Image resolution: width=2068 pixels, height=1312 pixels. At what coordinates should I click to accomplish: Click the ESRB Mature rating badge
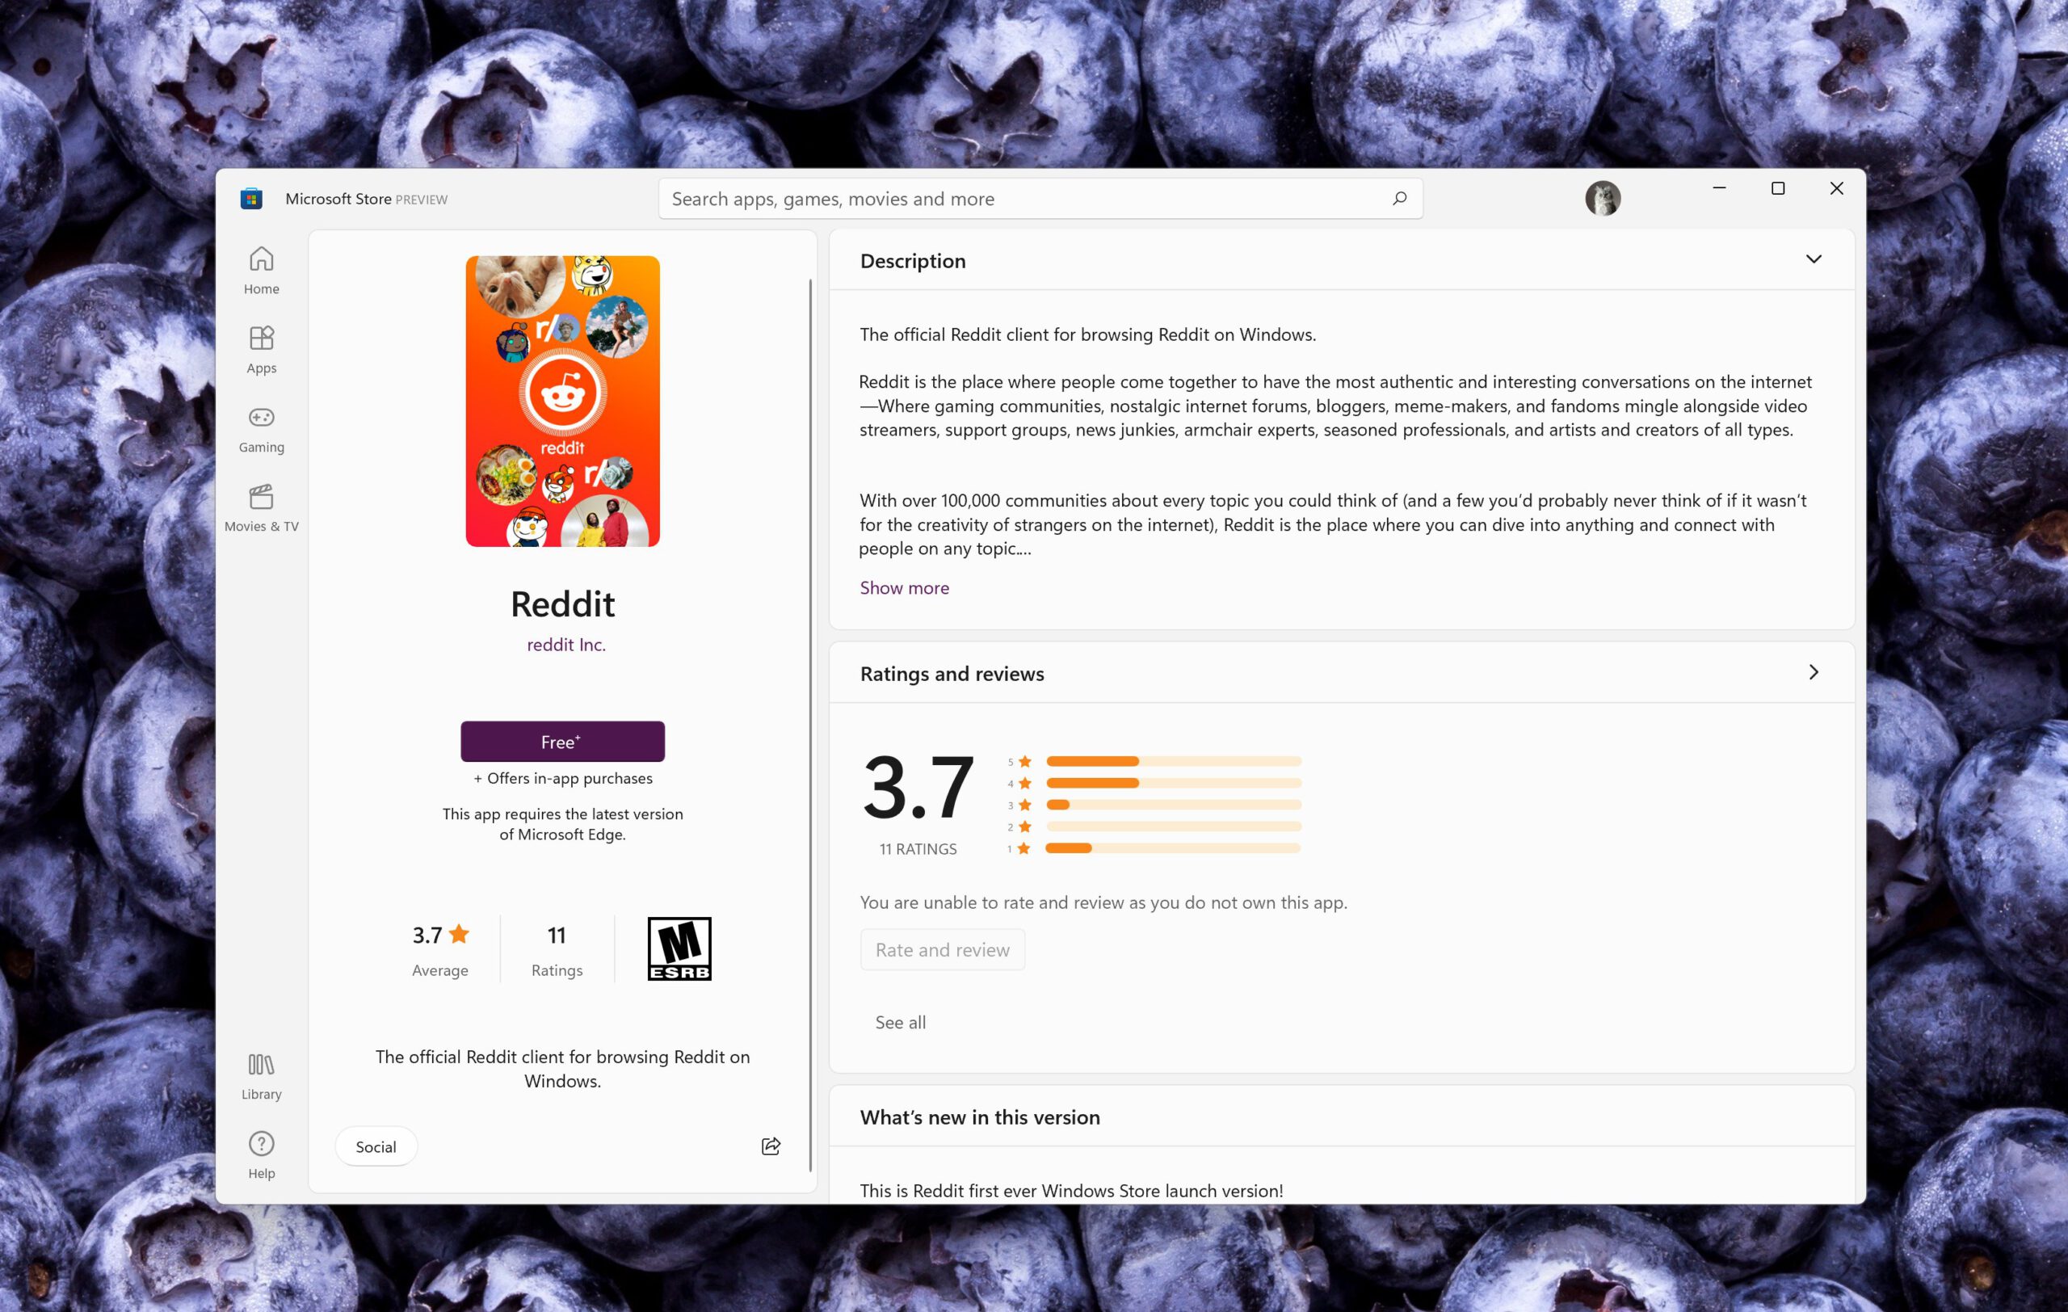coord(679,948)
